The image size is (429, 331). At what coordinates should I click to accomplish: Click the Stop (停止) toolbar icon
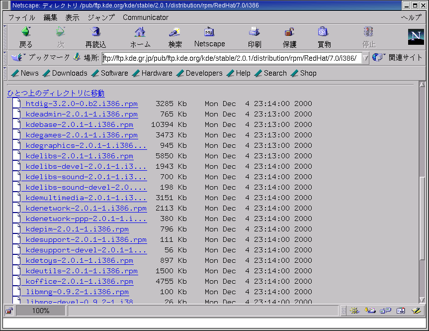tap(368, 32)
